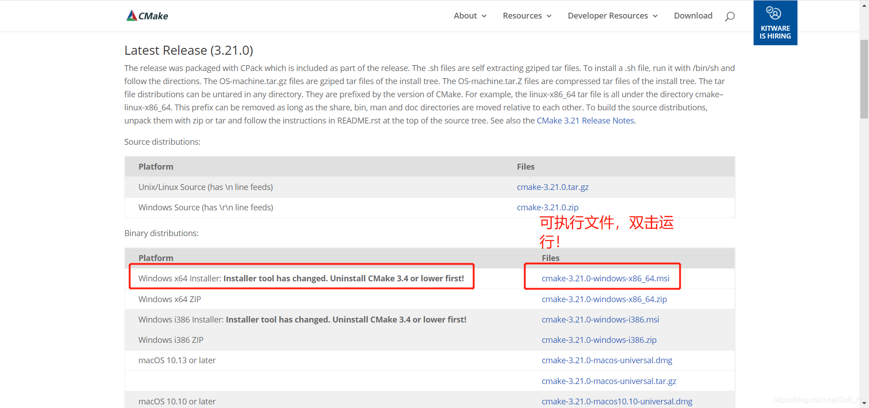This screenshot has width=869, height=408.
Task: Open the Developer Resources menu item
Action: 608,16
